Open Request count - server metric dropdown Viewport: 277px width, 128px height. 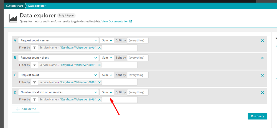point(58,41)
